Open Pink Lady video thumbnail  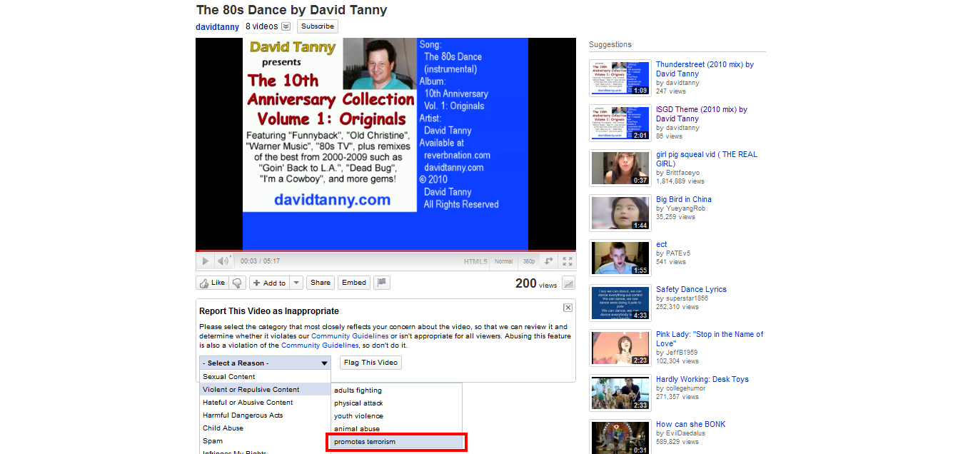point(620,348)
